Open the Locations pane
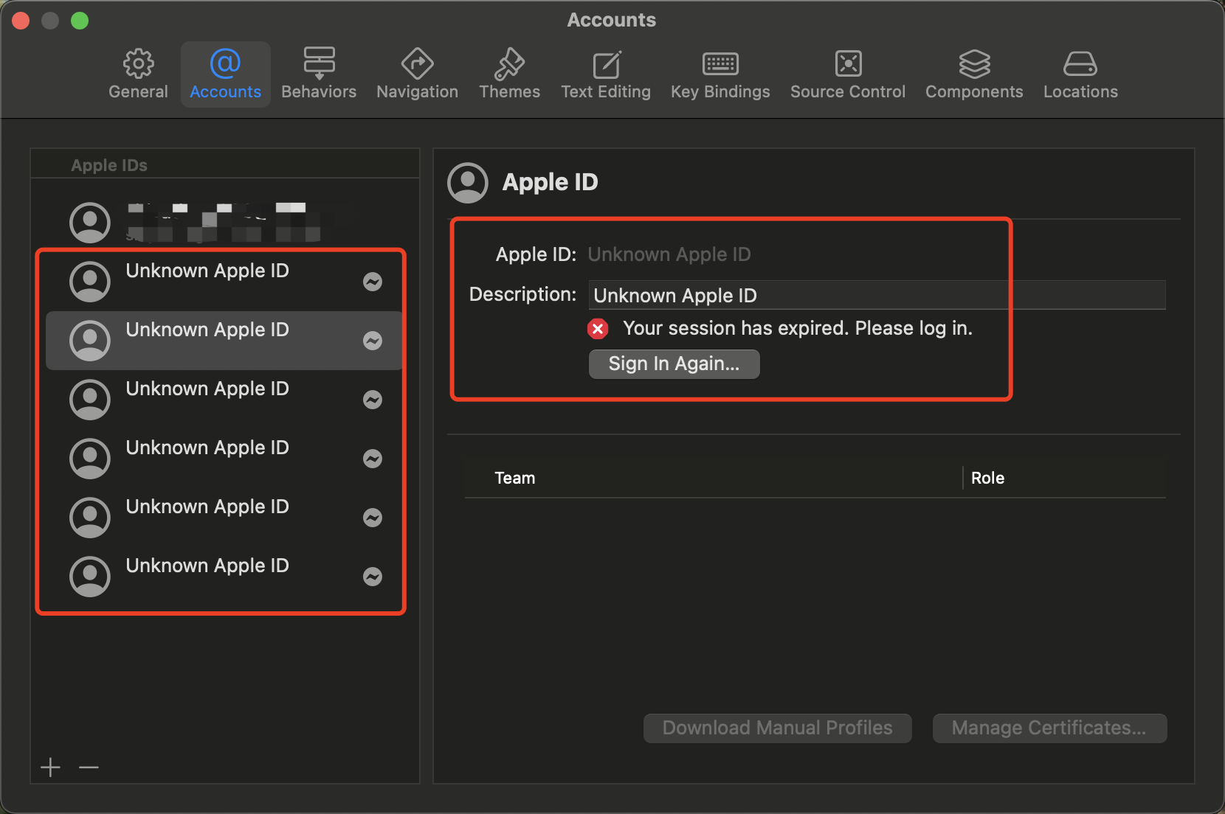 point(1080,74)
